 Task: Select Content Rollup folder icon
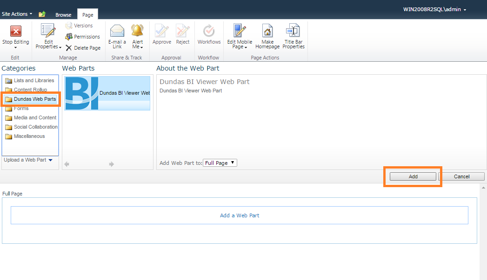pos(9,90)
